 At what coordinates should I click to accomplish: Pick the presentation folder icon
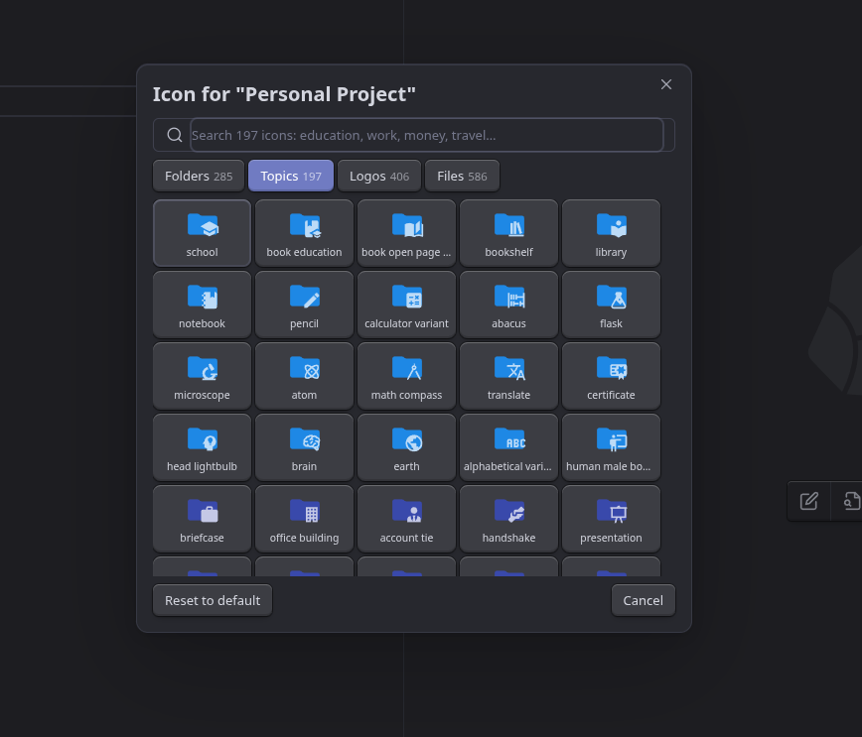[x=611, y=519]
